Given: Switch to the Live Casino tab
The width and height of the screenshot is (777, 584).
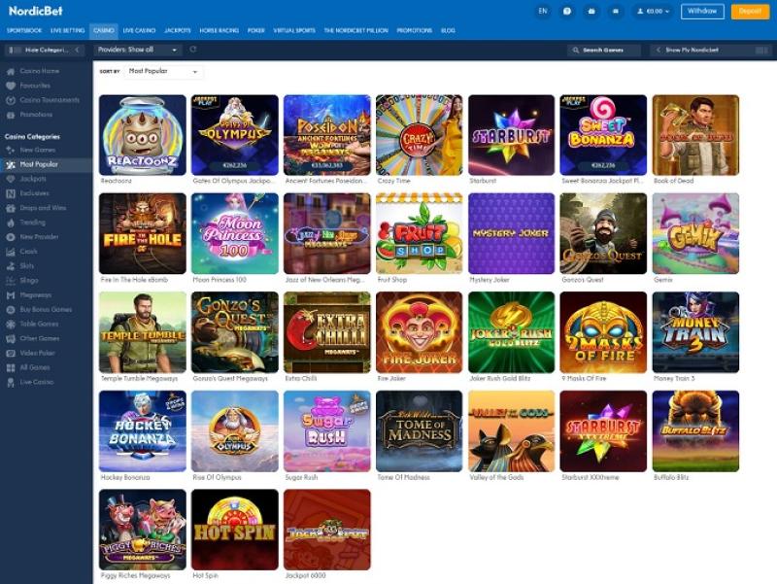Looking at the screenshot, I should (139, 31).
